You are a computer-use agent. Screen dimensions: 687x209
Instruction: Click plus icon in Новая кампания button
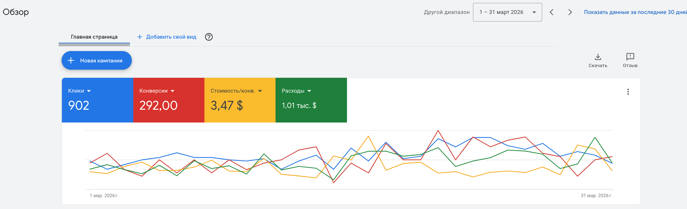point(71,60)
